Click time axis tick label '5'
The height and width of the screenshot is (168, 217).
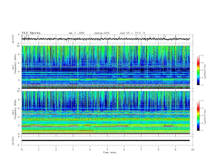pyautogui.click(x=107, y=150)
